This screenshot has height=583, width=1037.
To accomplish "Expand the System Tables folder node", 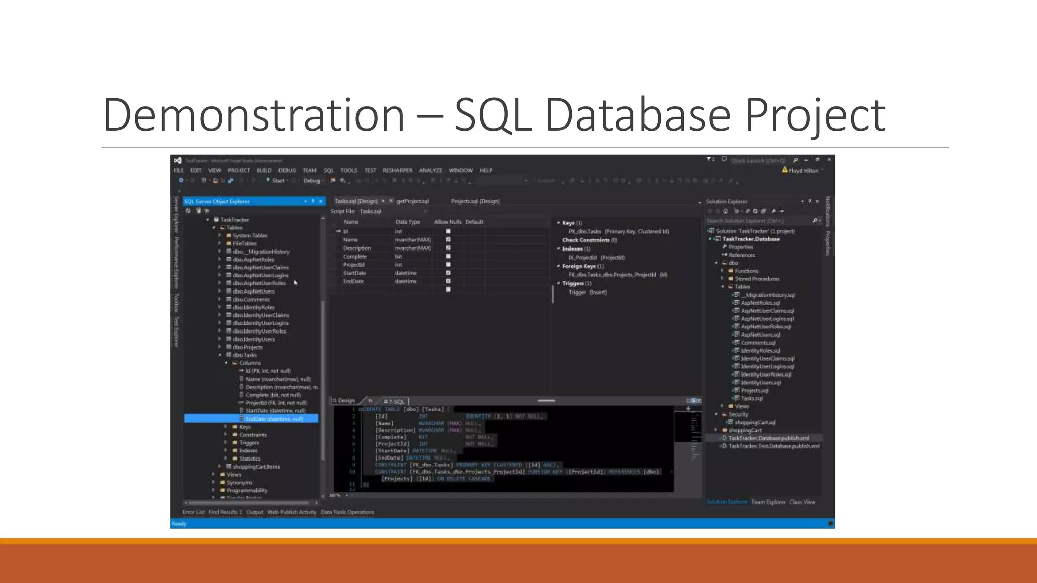I will (220, 235).
